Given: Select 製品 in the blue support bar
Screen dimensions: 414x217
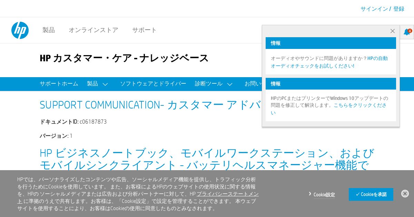Looking at the screenshot, I should [92, 84].
